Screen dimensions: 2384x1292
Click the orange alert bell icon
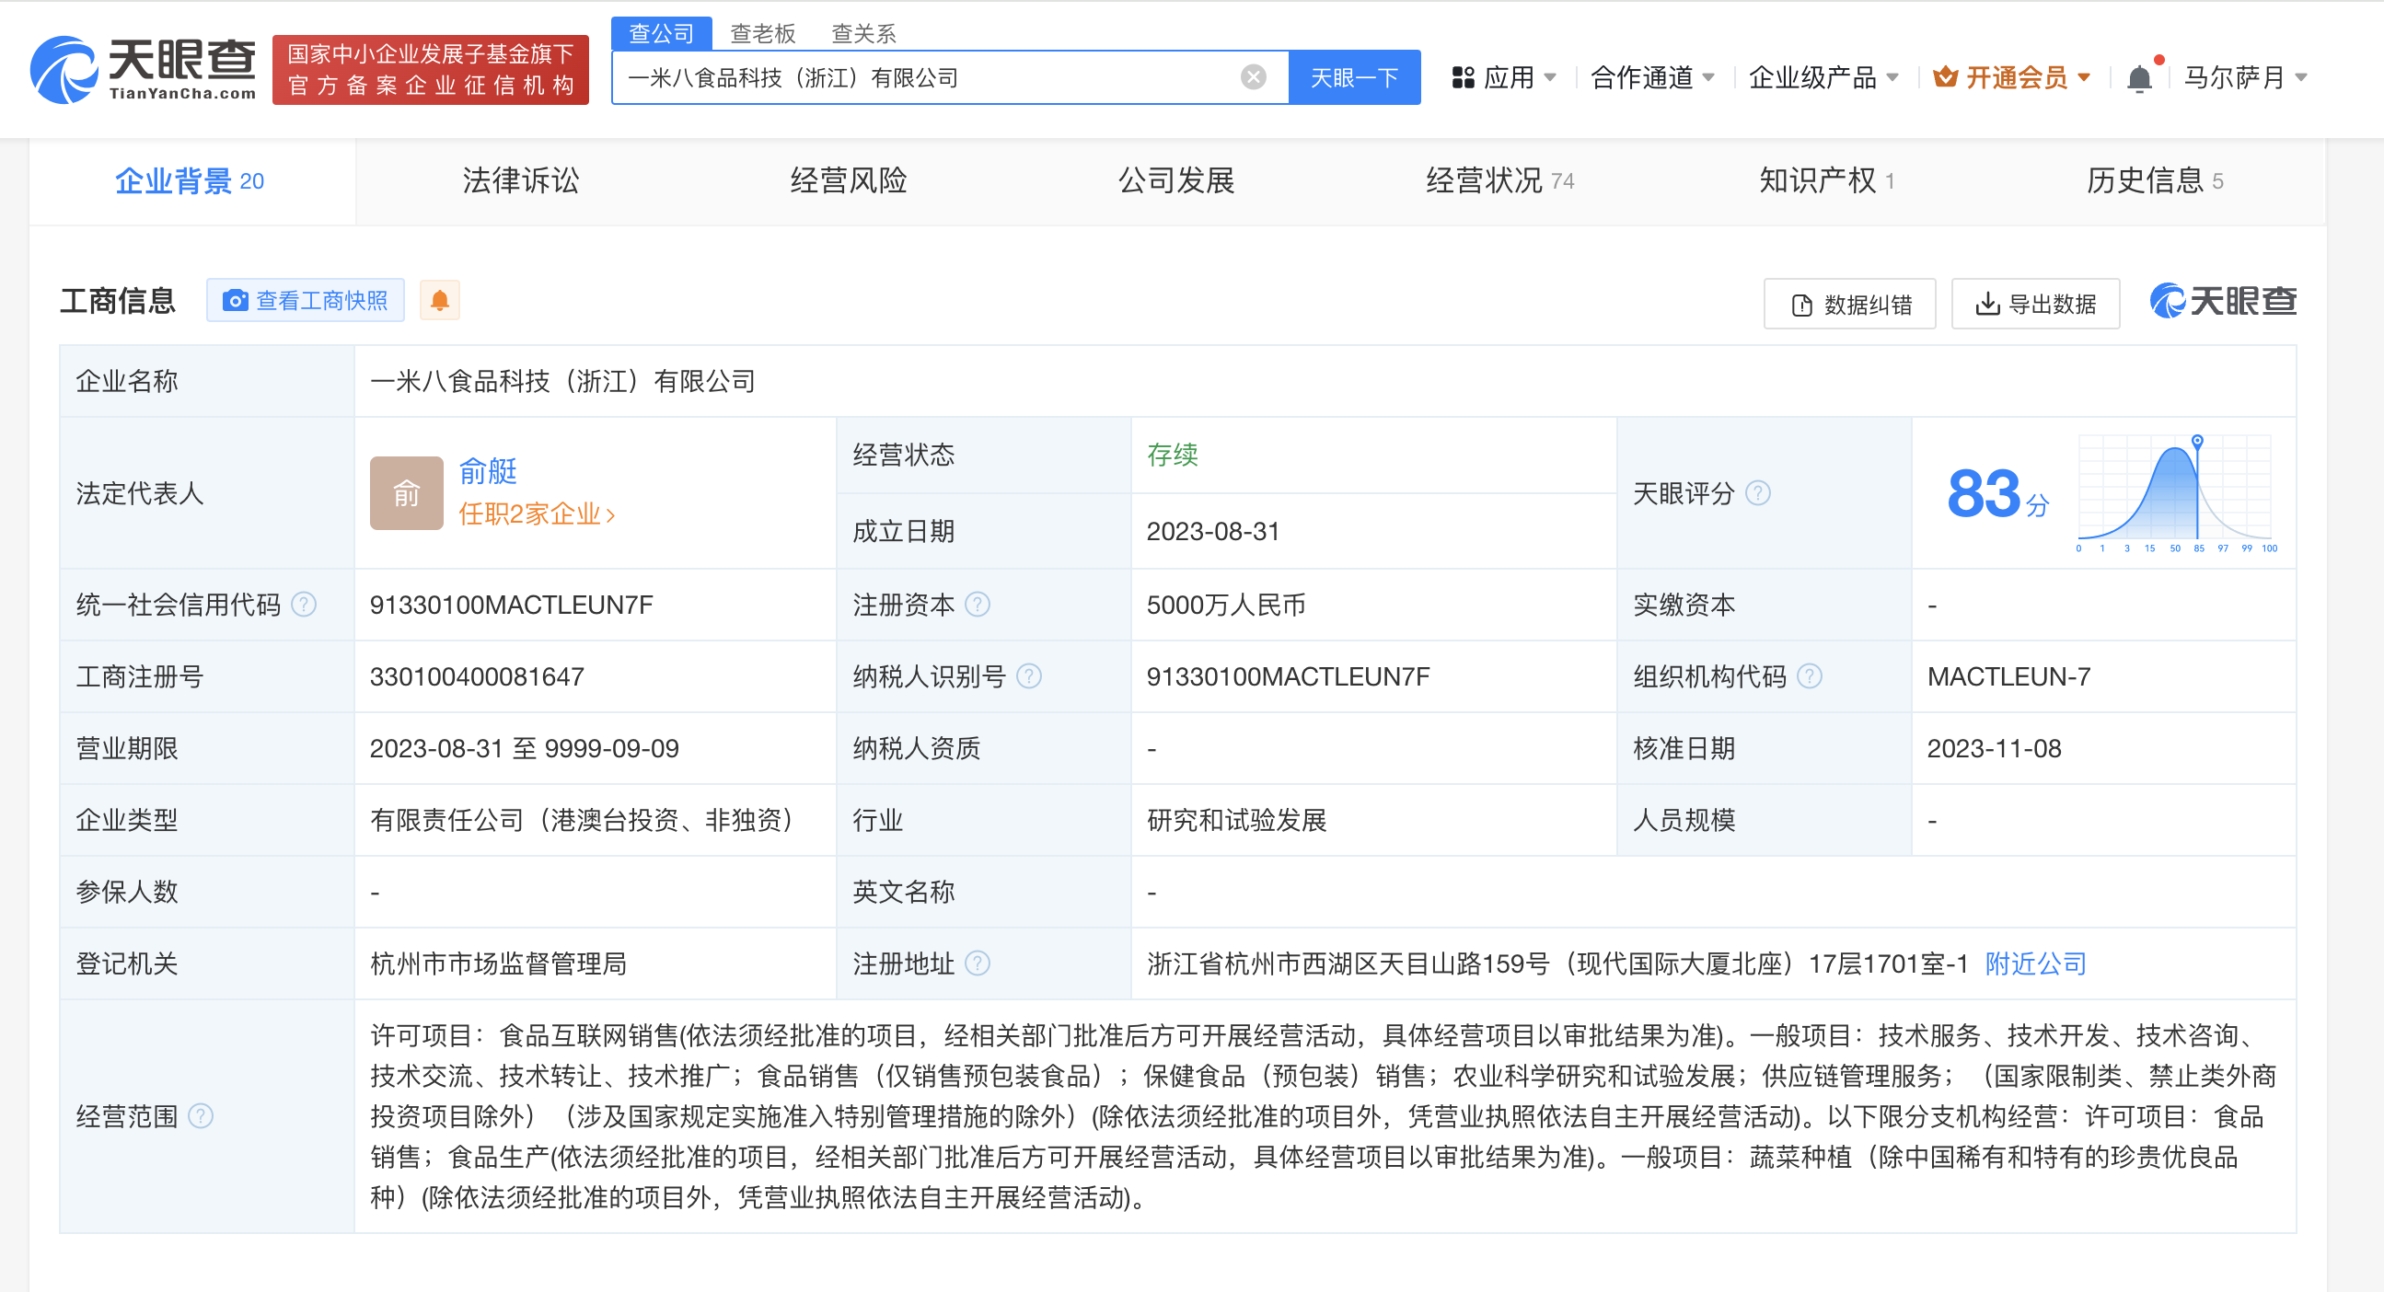click(x=440, y=300)
